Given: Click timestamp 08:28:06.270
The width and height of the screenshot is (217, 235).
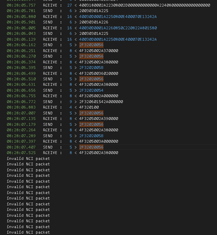Looking at the screenshot, I should 21,56.
